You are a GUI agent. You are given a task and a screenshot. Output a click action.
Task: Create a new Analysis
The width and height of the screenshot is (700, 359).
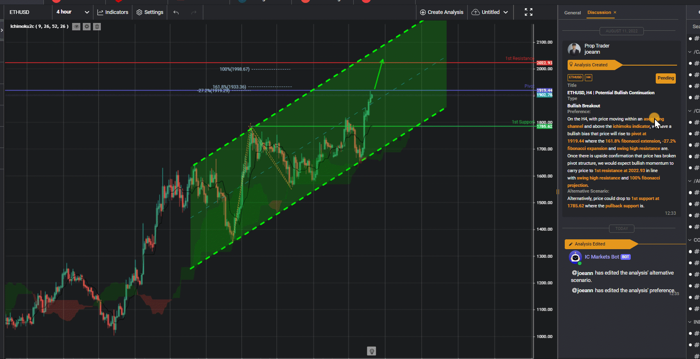[441, 12]
